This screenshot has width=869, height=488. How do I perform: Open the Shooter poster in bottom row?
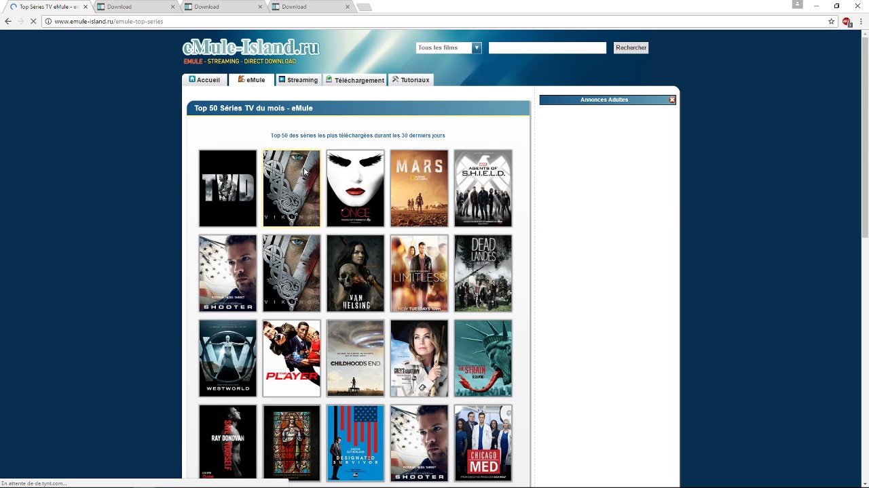420,443
